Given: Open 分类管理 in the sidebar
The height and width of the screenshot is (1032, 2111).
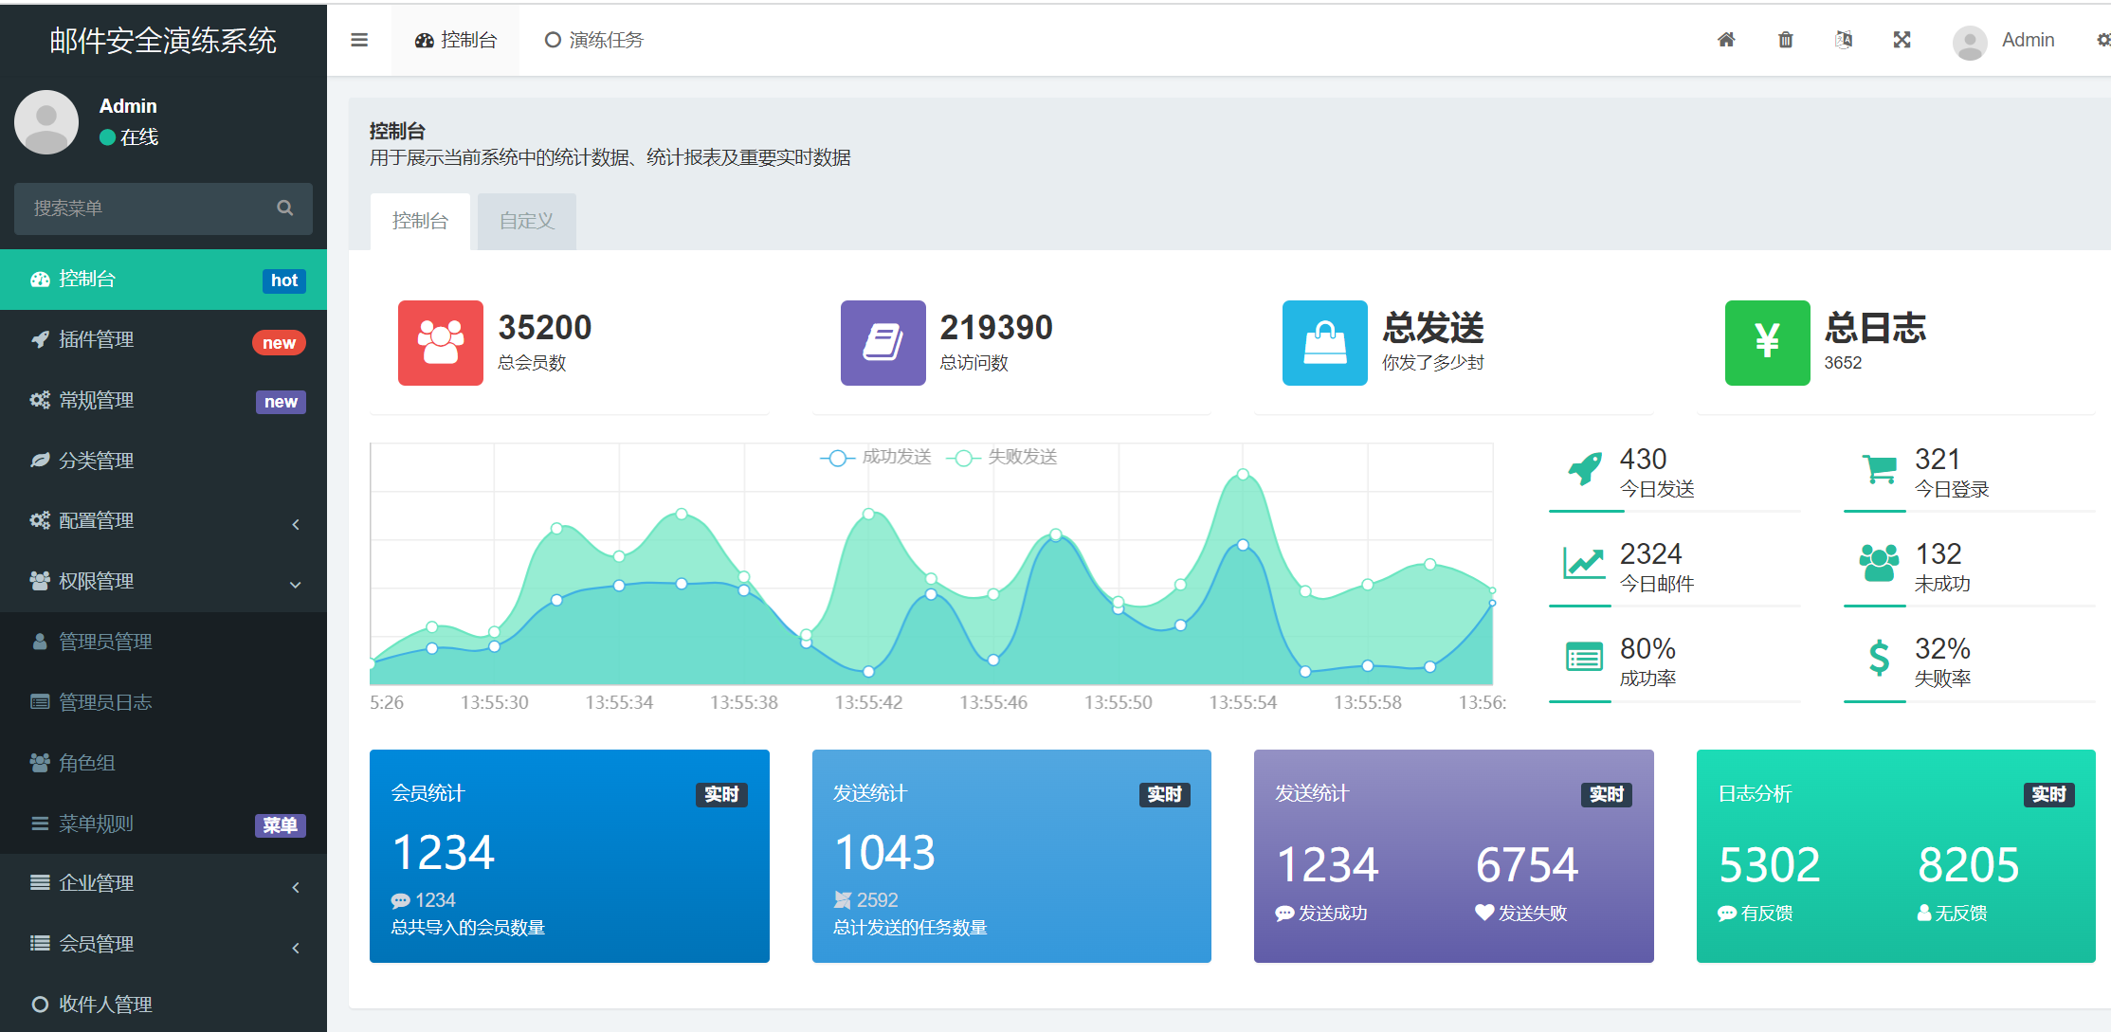Looking at the screenshot, I should (x=163, y=461).
